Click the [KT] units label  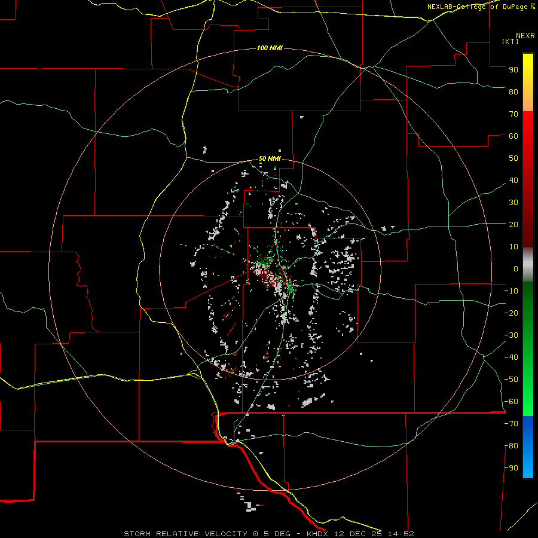tap(511, 41)
